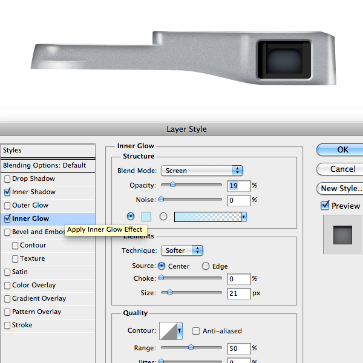Click the Noise value field
This screenshot has height=363, width=363.
click(239, 200)
